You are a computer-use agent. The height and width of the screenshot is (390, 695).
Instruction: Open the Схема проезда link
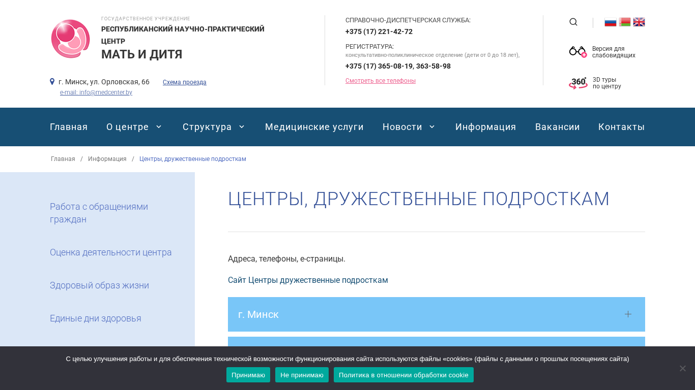pyautogui.click(x=184, y=82)
